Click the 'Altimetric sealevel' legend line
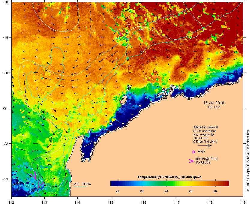Viewport: 252px width, 204px height. [x=205, y=127]
